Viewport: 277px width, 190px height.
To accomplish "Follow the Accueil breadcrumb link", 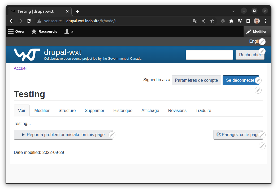I will (x=20, y=68).
